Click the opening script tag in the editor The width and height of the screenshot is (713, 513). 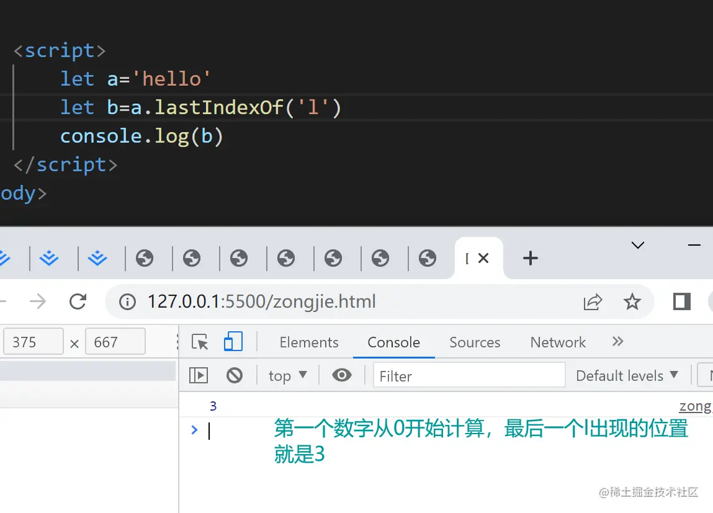click(x=60, y=50)
